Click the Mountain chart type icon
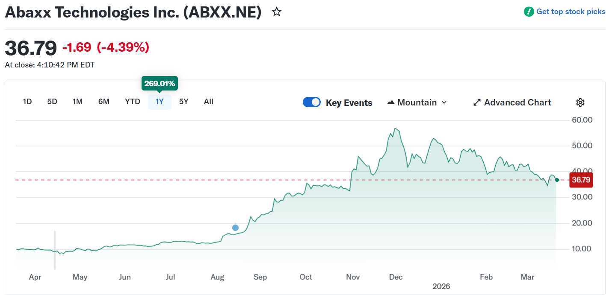606x295 pixels. 390,102
